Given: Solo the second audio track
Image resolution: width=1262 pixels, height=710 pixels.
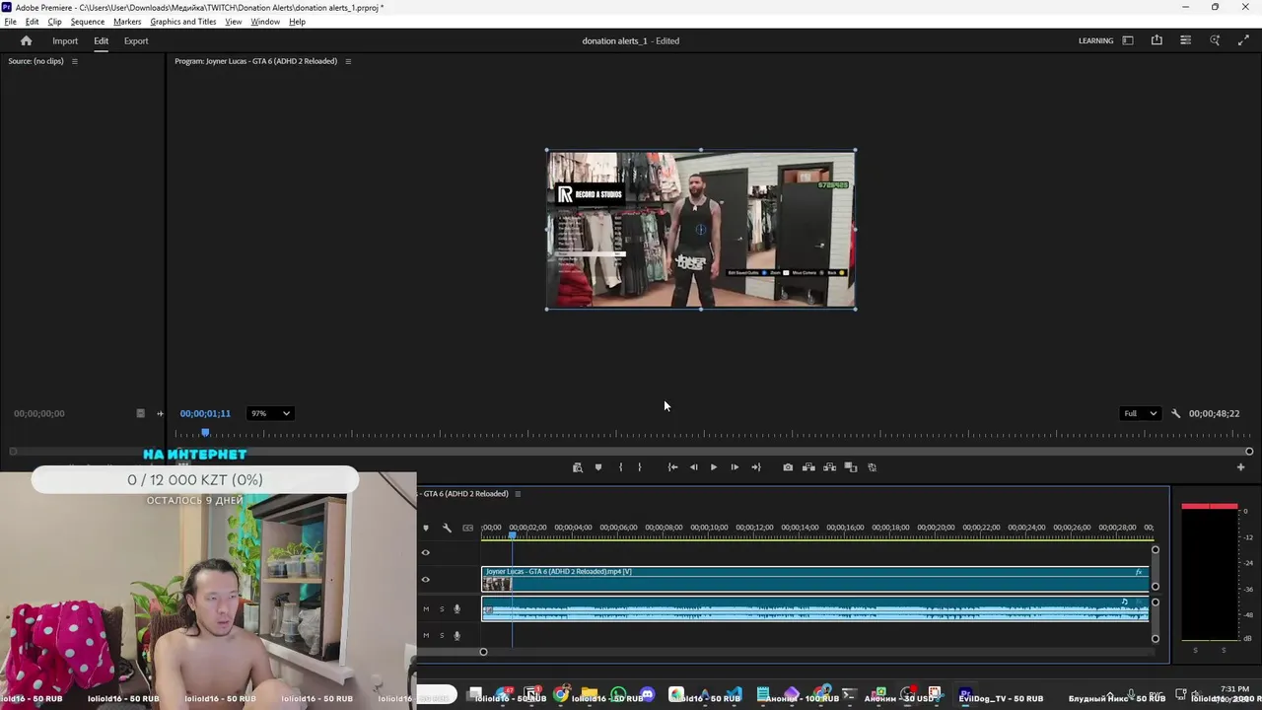Looking at the screenshot, I should [442, 636].
